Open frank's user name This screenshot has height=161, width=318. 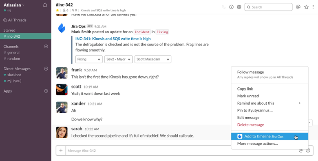77,70
